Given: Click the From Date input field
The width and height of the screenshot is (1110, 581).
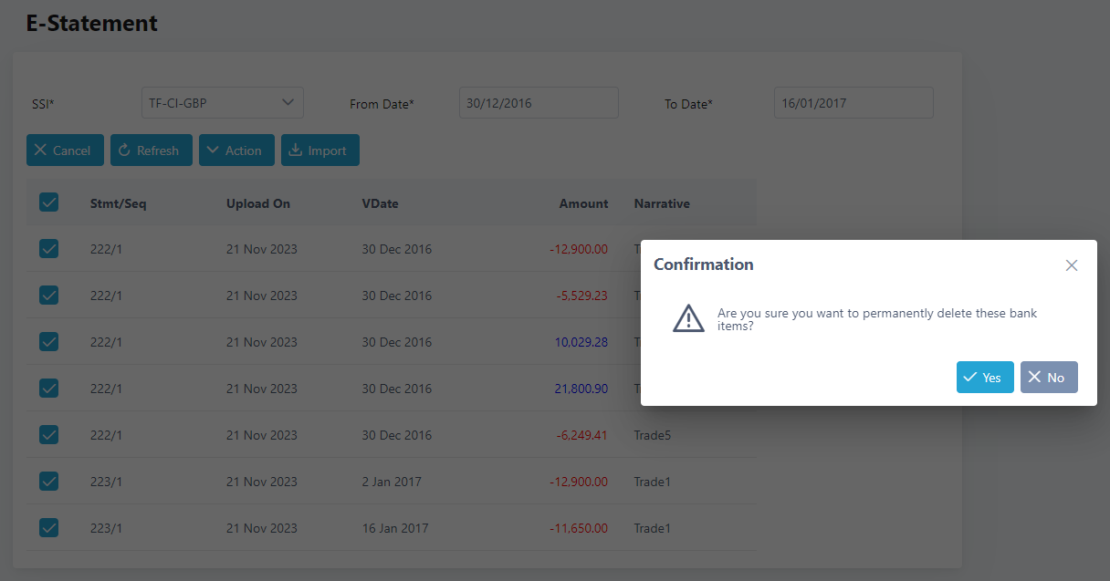Looking at the screenshot, I should 539,103.
